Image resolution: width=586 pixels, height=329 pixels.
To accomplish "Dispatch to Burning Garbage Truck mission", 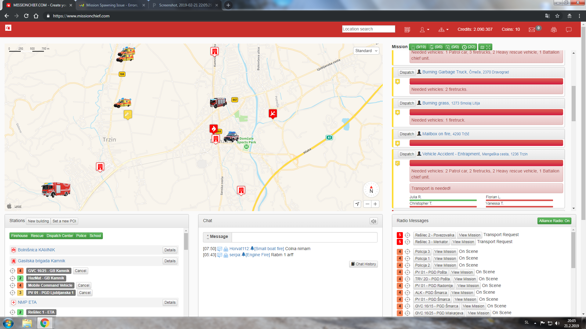I will pos(407,72).
